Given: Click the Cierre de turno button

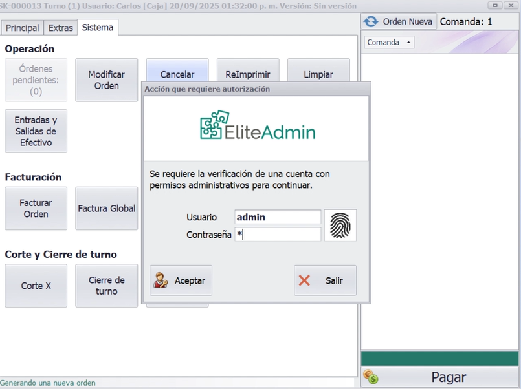Looking at the screenshot, I should point(106,286).
